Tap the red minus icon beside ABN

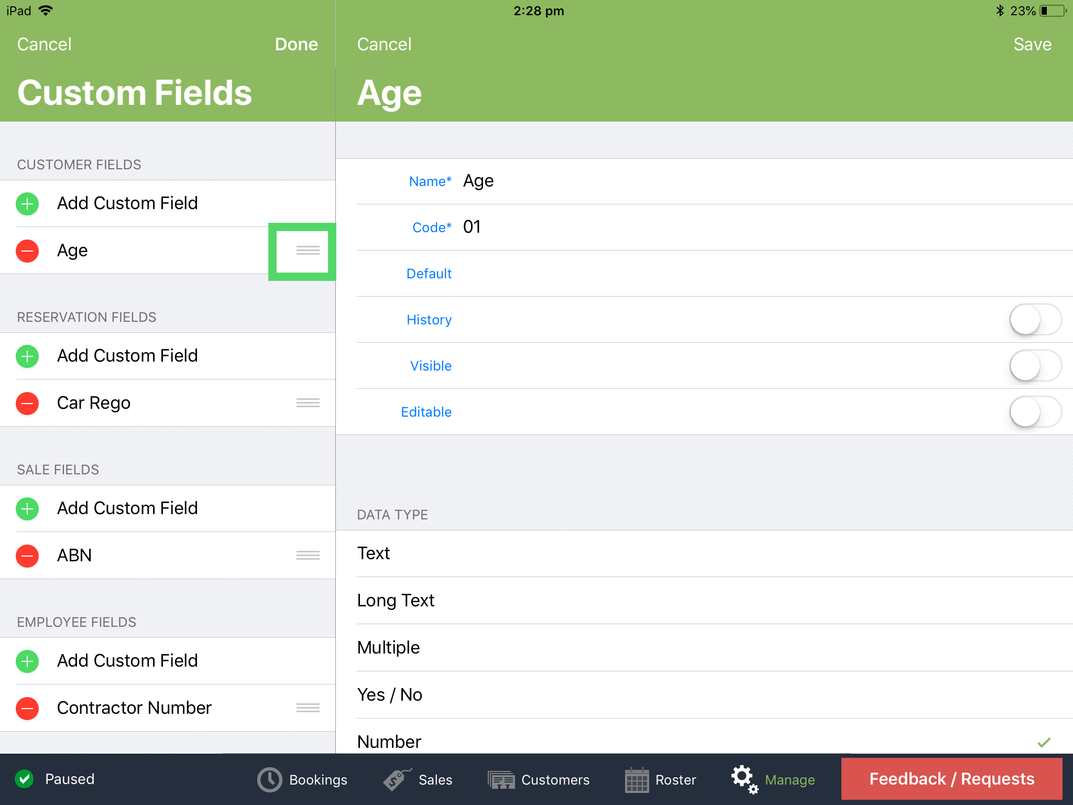[x=27, y=556]
